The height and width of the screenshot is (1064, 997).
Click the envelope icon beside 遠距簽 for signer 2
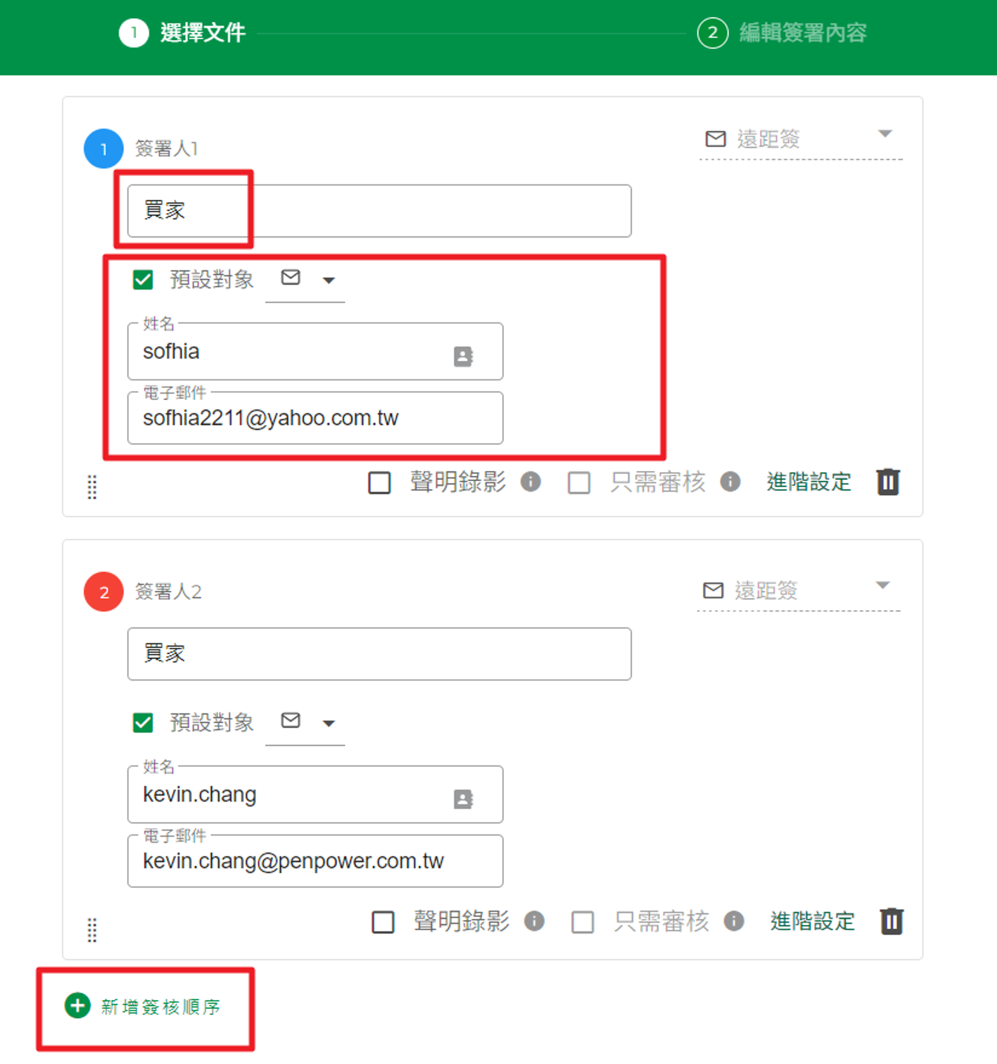tap(713, 590)
